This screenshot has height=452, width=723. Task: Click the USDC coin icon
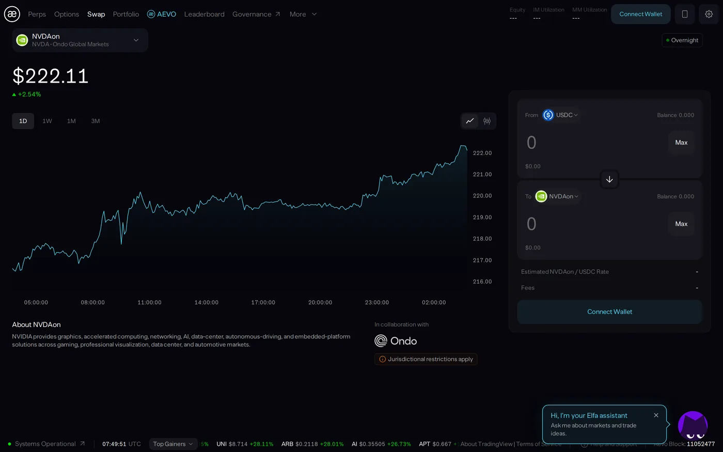click(x=548, y=115)
